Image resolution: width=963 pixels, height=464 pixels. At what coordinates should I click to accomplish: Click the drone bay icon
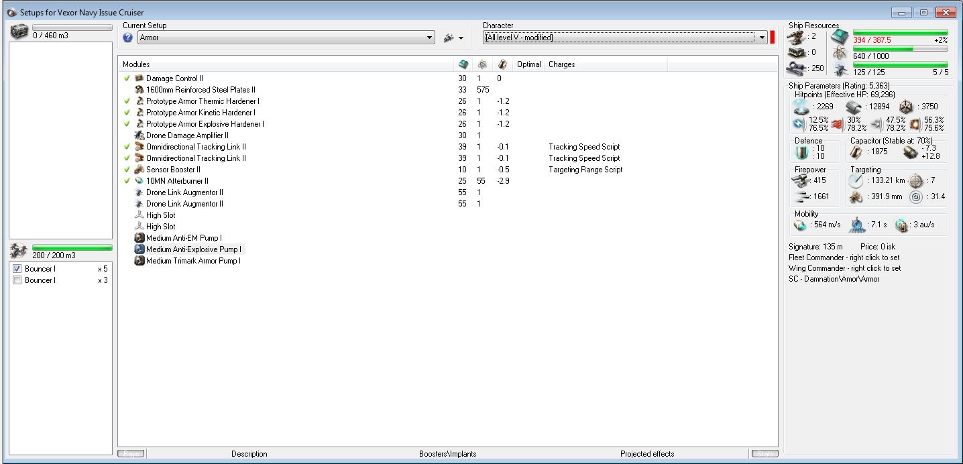[x=19, y=251]
